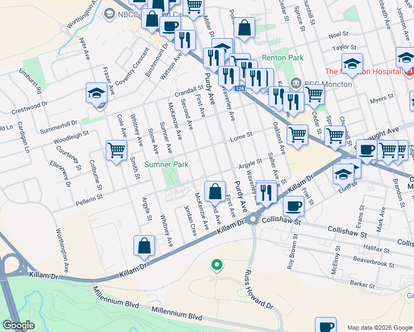Click the grocery cart marker next to BCC Moncton
This screenshot has width=414, height=332.
pos(314,96)
